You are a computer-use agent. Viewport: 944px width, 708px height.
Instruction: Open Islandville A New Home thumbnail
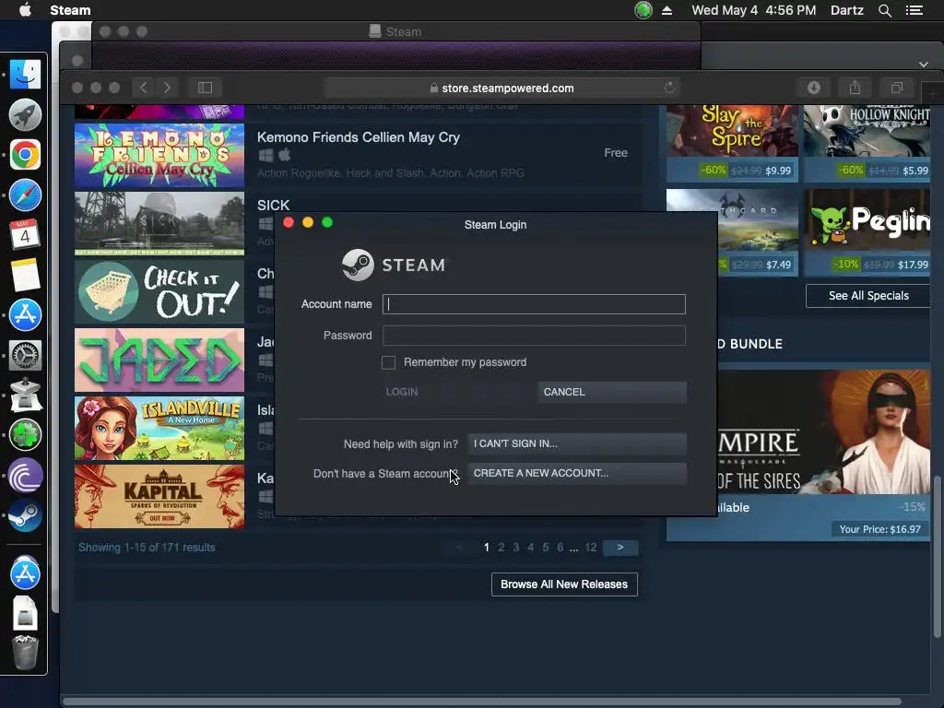point(159,428)
